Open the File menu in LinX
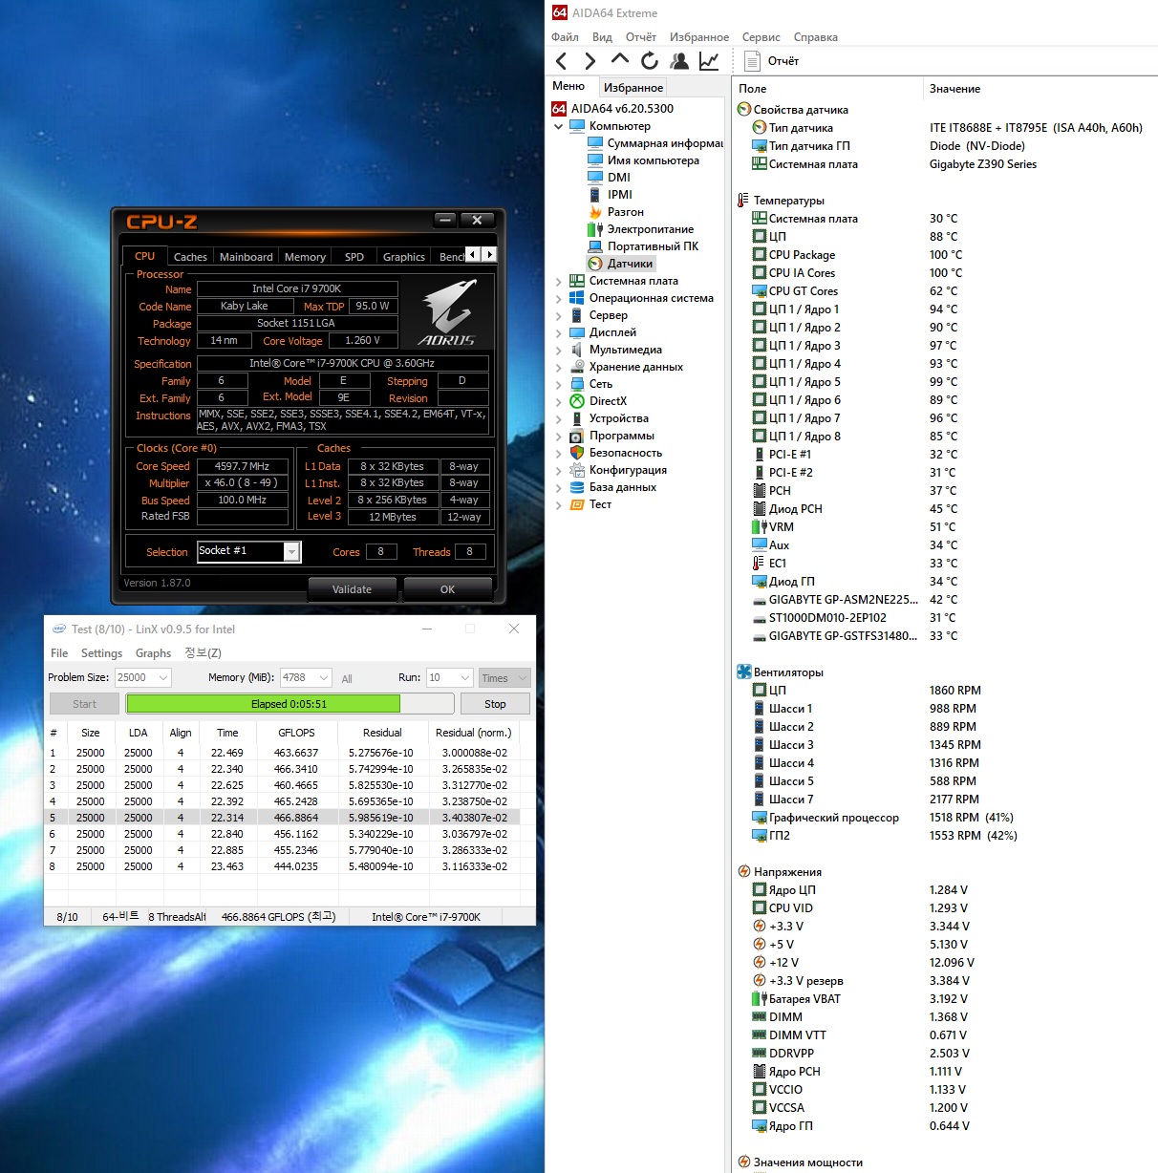This screenshot has height=1173, width=1158. [59, 653]
